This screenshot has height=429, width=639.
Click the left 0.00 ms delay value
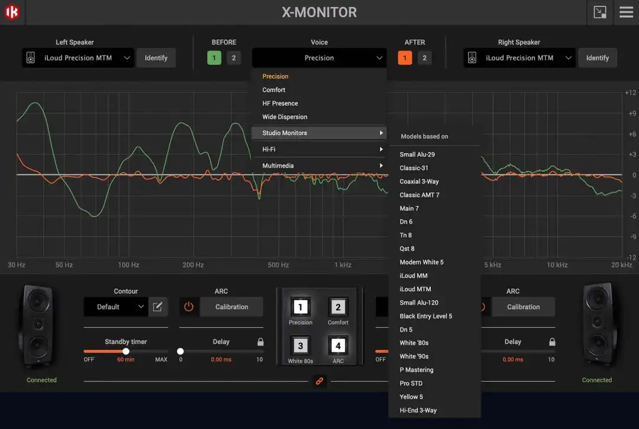pyautogui.click(x=221, y=359)
